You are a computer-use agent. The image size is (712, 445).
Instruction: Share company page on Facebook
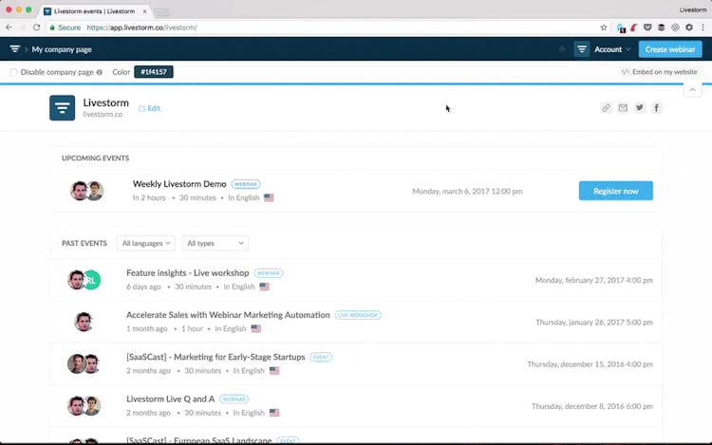[657, 108]
